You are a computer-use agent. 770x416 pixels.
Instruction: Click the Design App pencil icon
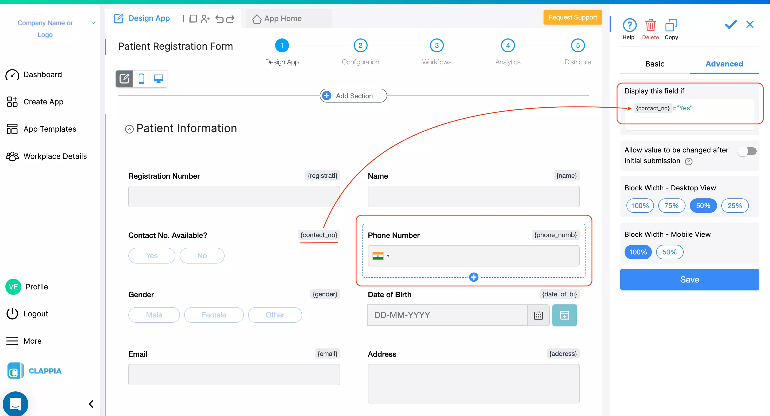[x=118, y=18]
